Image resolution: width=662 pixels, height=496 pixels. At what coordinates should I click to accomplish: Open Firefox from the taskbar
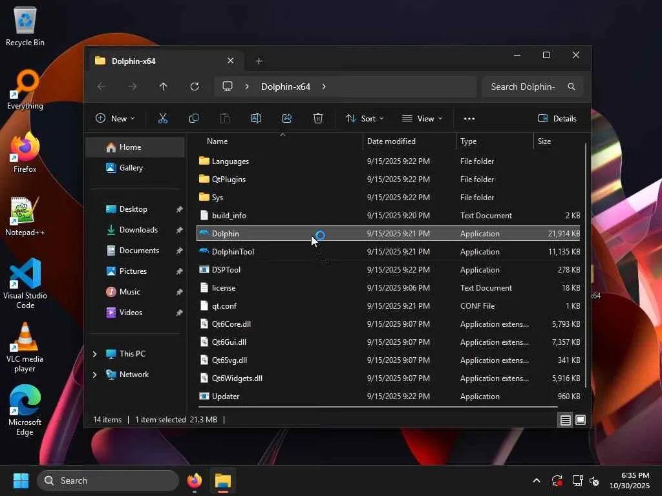194,480
